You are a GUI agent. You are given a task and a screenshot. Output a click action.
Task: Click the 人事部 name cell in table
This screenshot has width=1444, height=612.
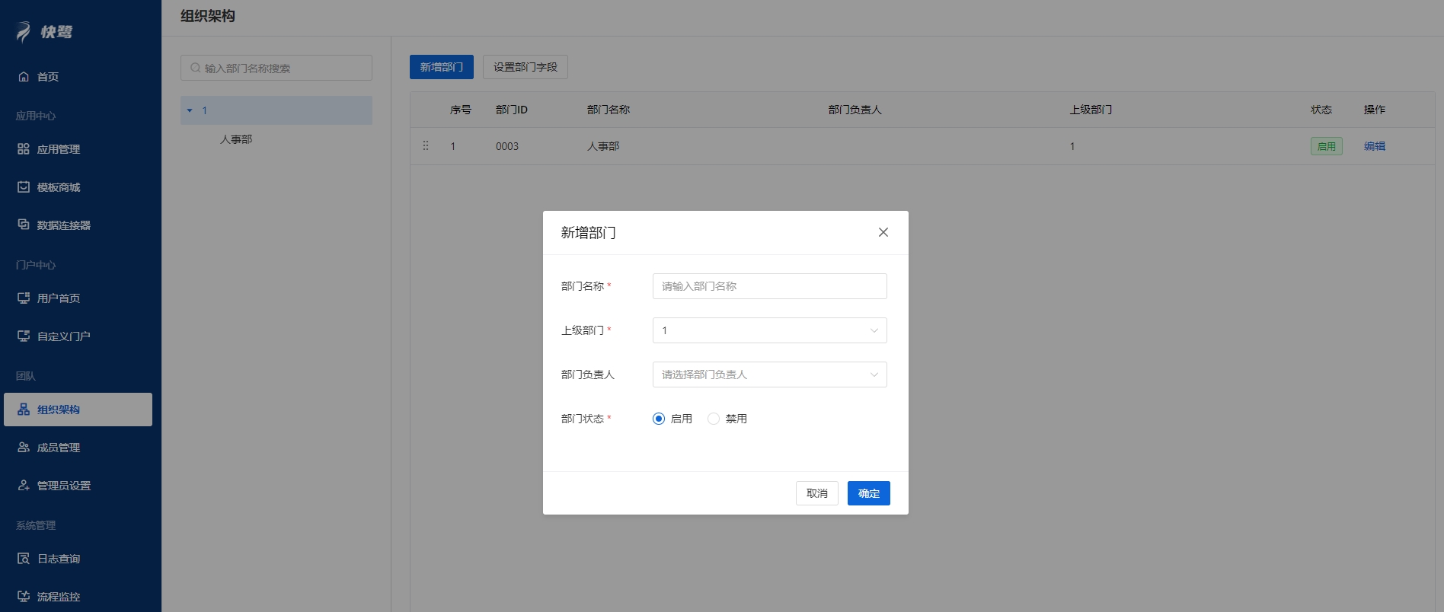coord(603,146)
